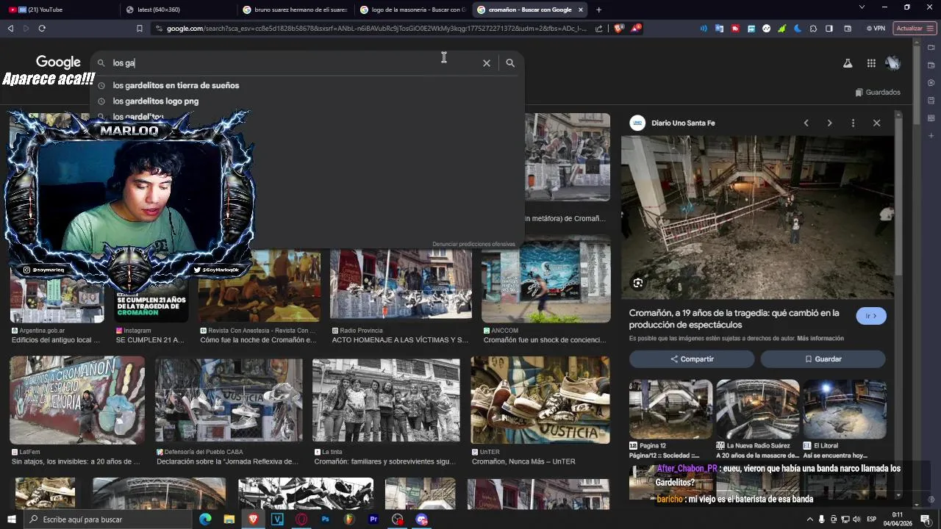Open the Brave Shields lion icon

click(618, 29)
